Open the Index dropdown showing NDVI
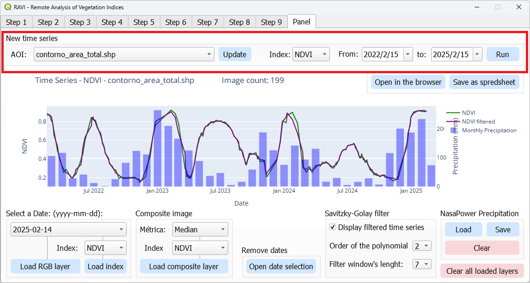 pyautogui.click(x=324, y=54)
